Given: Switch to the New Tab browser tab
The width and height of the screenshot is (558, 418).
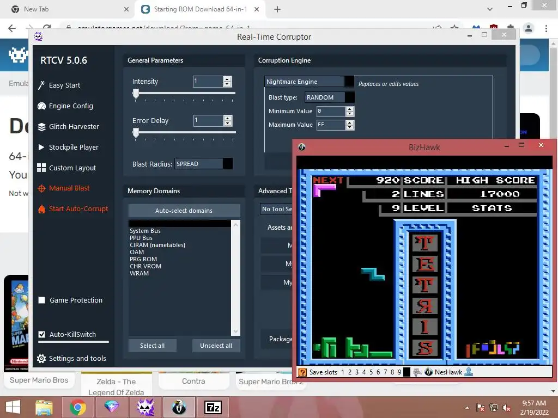Looking at the screenshot, I should (x=70, y=9).
